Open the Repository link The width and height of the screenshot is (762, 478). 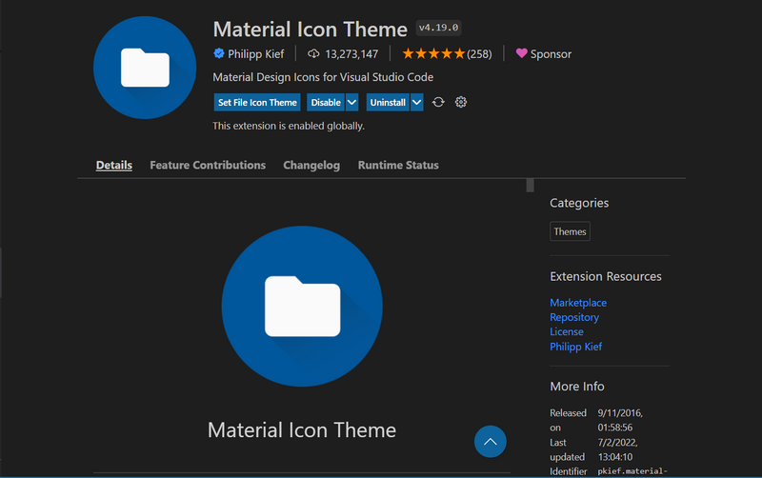coord(574,317)
